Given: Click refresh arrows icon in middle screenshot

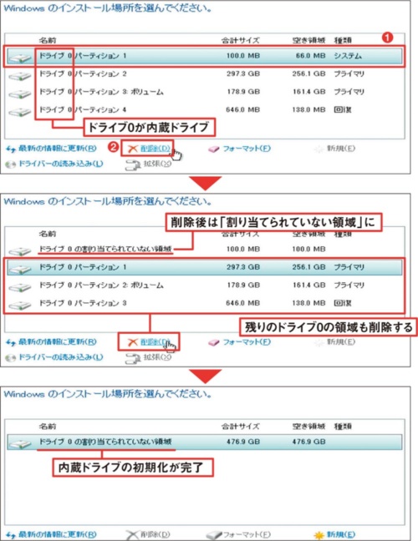Looking at the screenshot, I should (x=11, y=342).
